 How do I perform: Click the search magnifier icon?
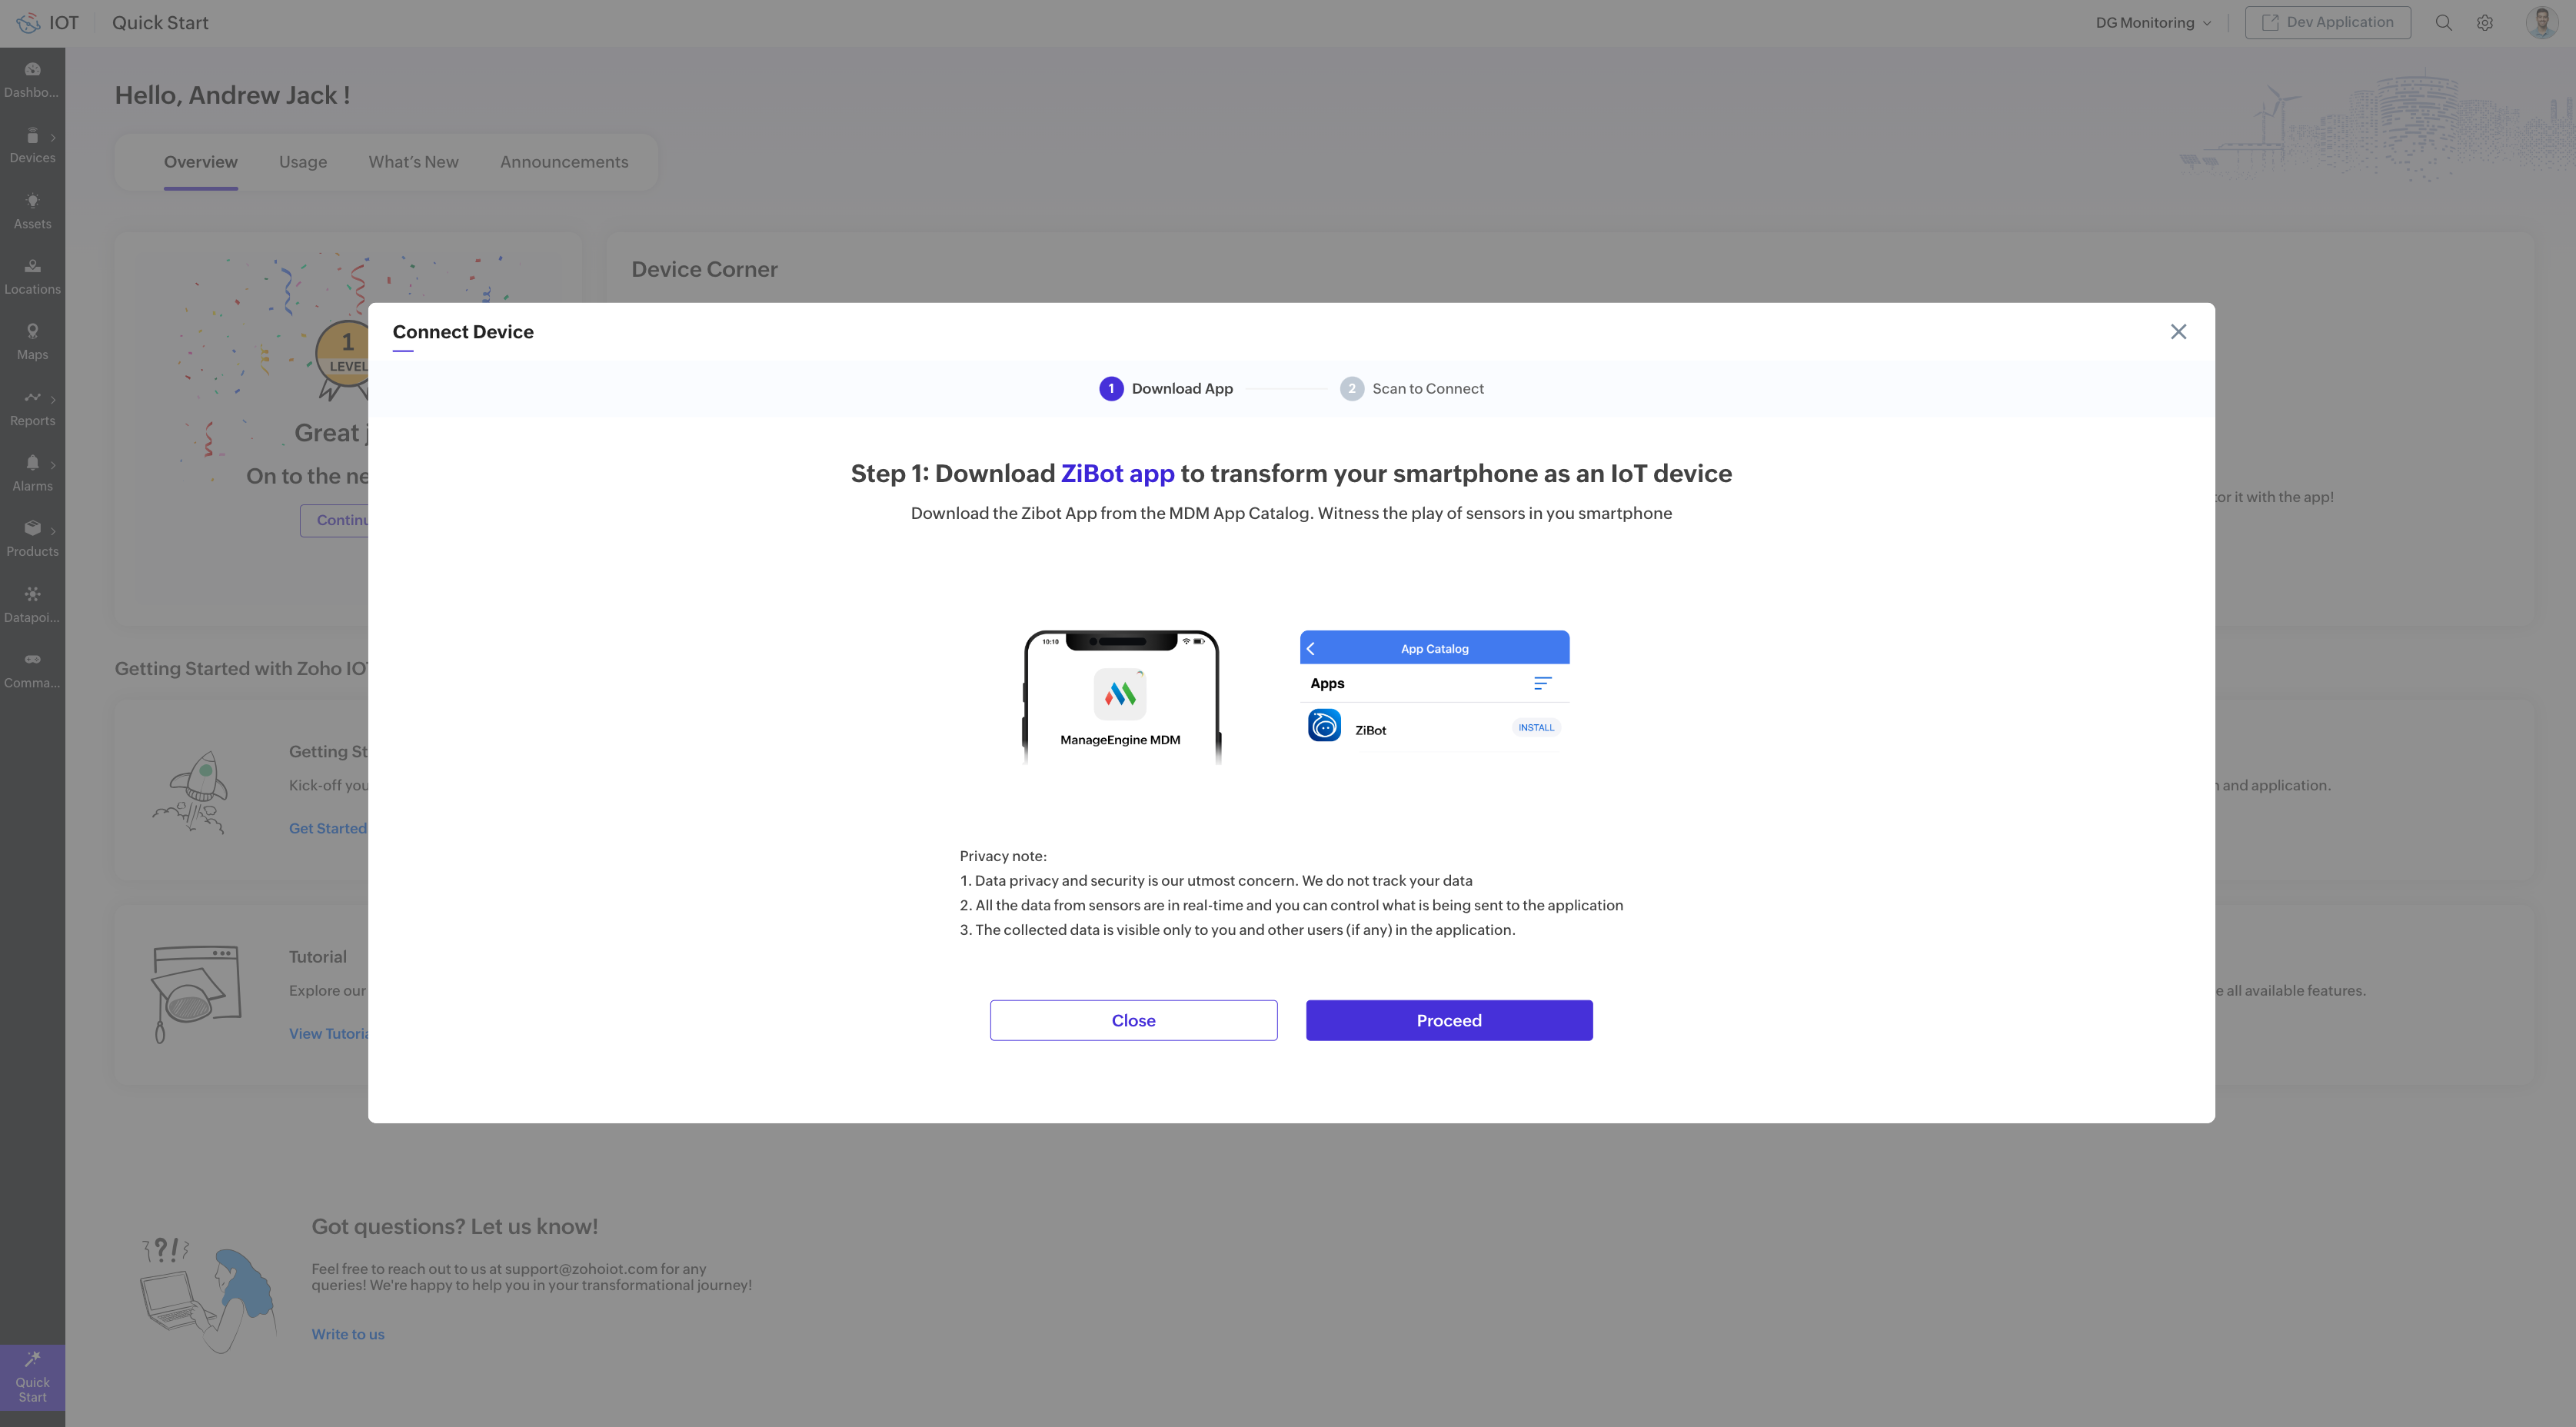coord(2443,22)
